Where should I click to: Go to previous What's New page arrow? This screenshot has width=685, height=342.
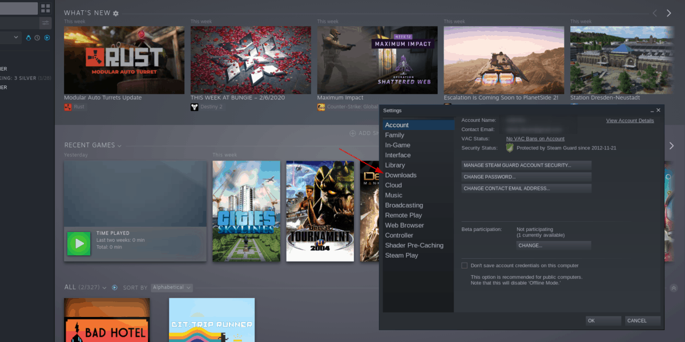click(x=655, y=13)
